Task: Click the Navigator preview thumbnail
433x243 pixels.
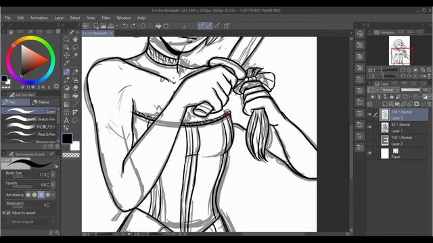Action: 400,51
